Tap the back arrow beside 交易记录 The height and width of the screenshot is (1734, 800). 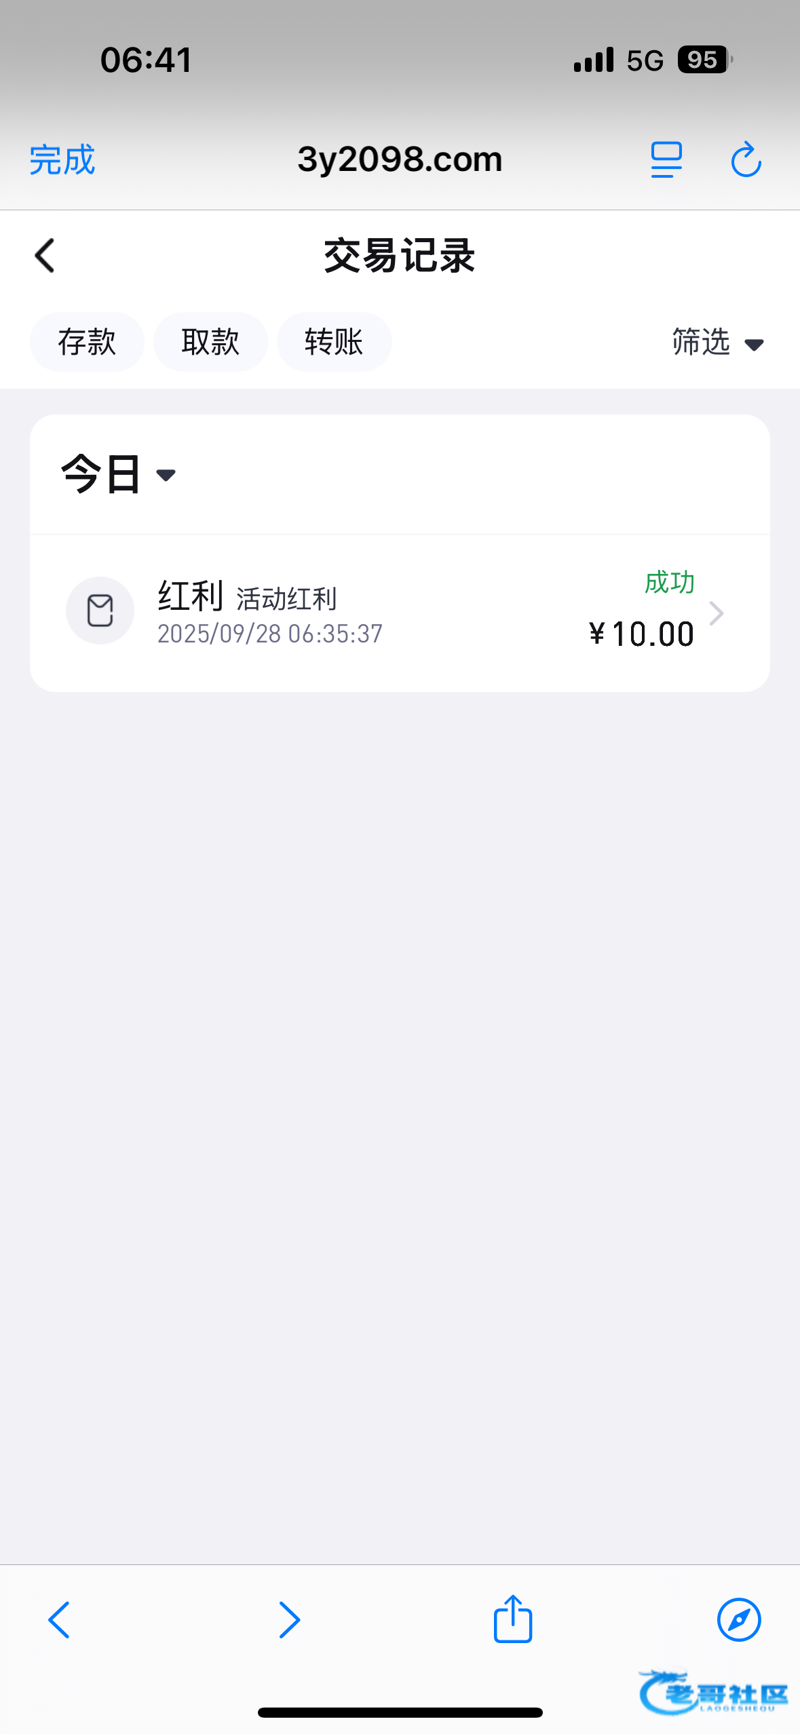click(45, 256)
